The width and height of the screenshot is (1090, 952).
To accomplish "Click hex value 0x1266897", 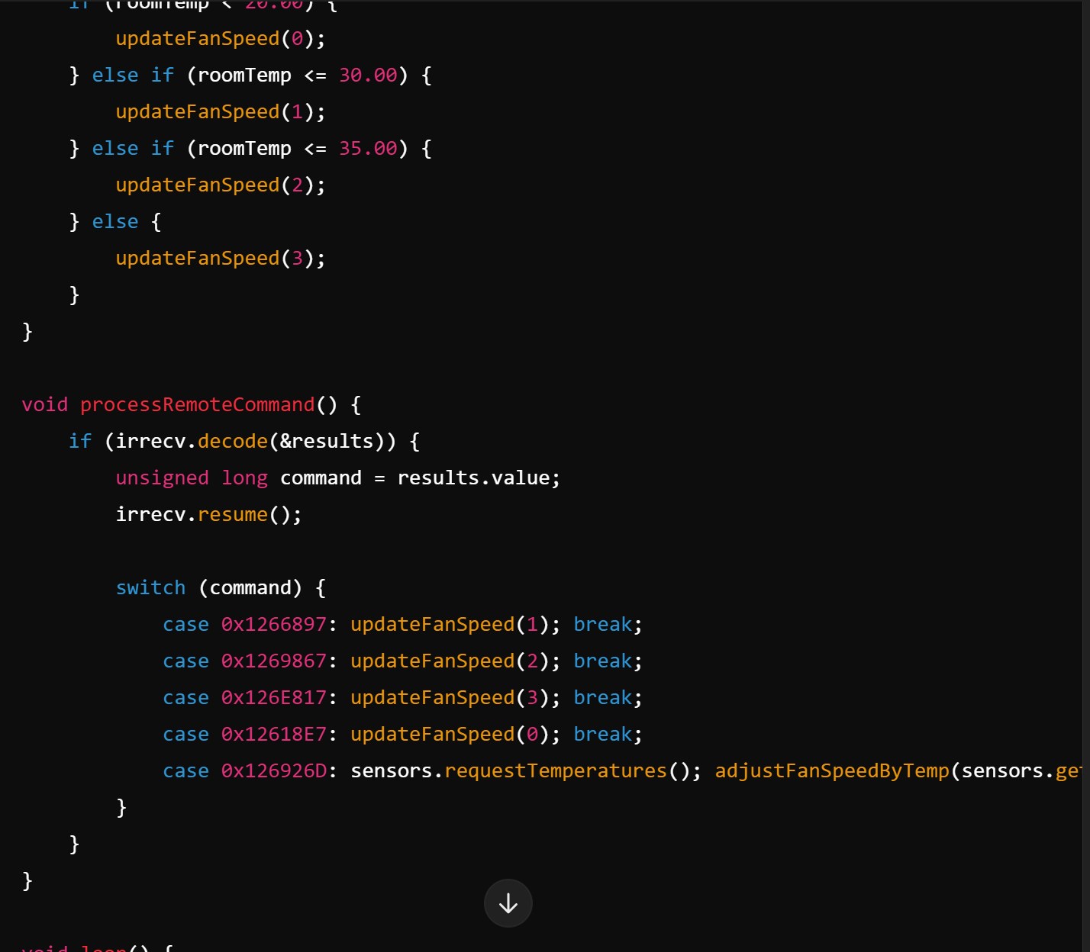I will pyautogui.click(x=274, y=624).
